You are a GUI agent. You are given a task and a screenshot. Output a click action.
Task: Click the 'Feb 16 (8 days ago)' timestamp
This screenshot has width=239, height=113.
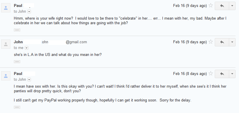[190, 74]
